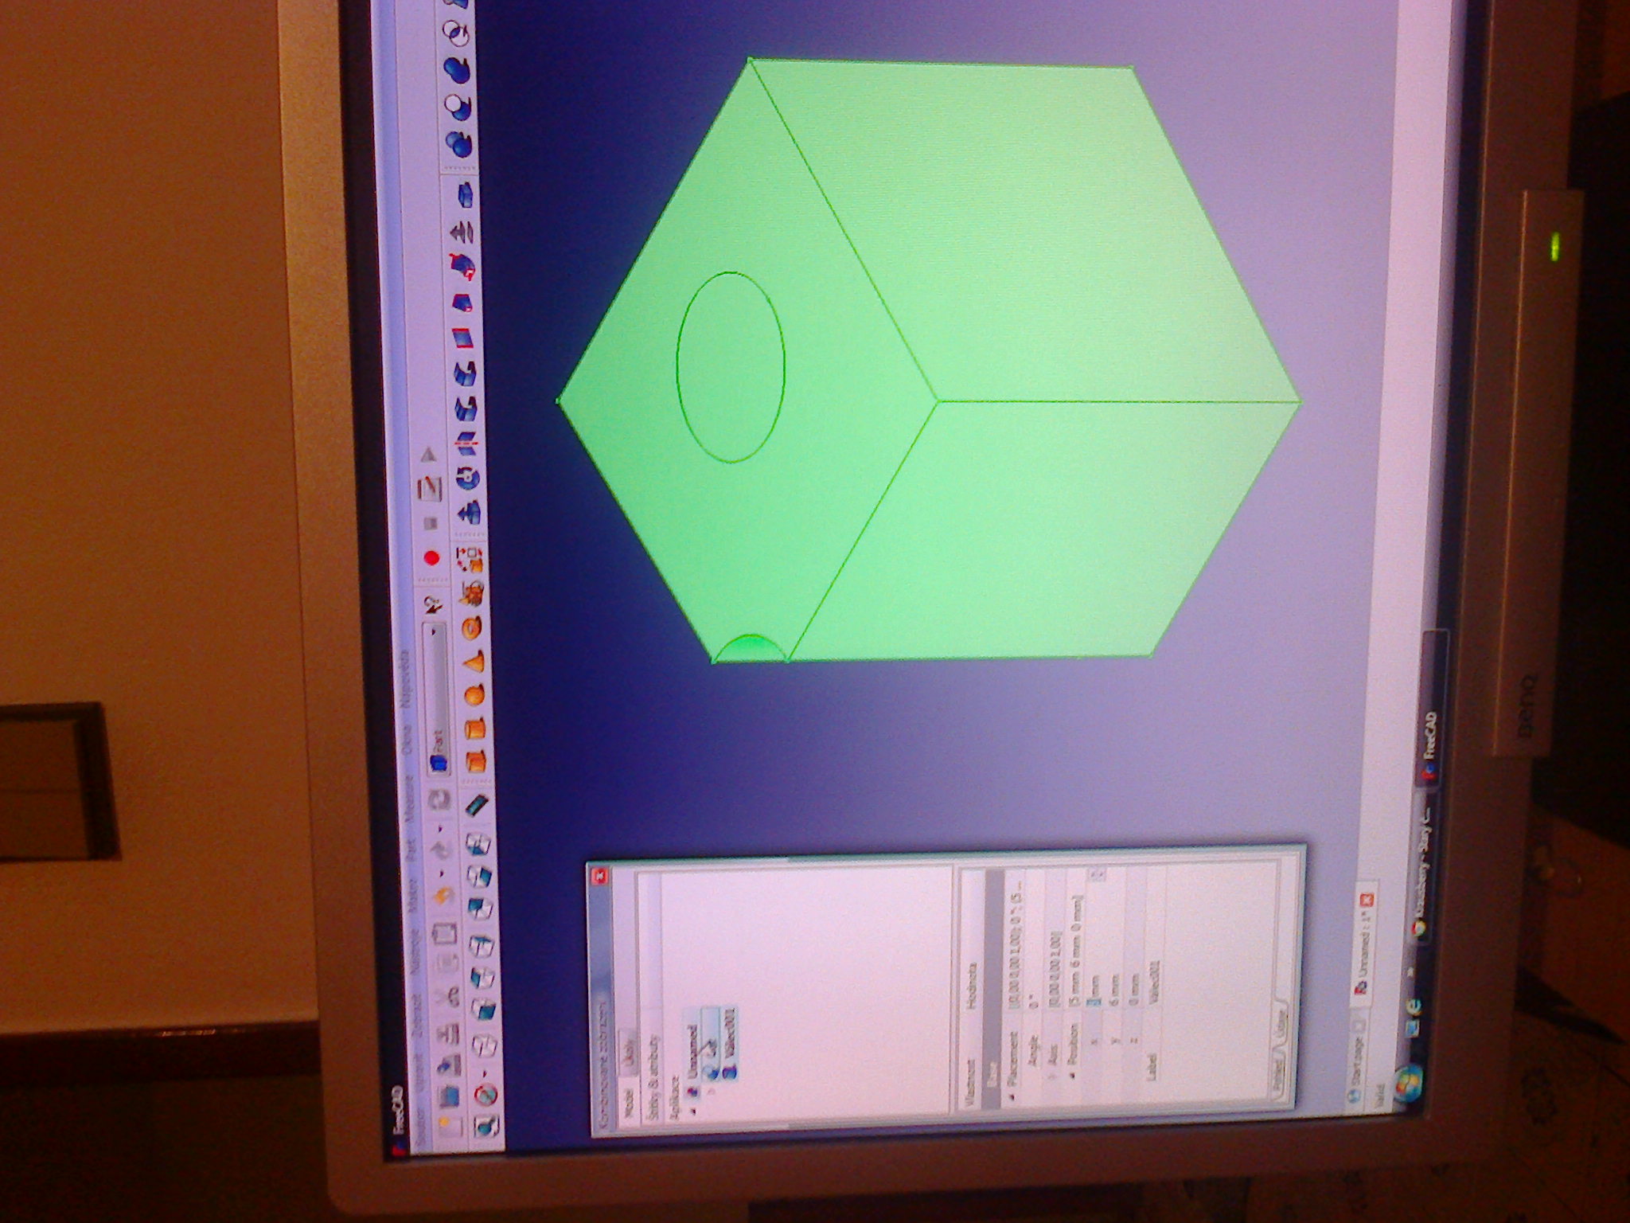Viewport: 1630px width, 1223px height.
Task: Select the Cone primitive tool
Action: pos(473,661)
